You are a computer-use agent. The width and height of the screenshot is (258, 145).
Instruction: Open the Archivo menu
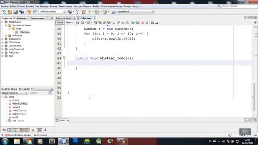(4, 6)
